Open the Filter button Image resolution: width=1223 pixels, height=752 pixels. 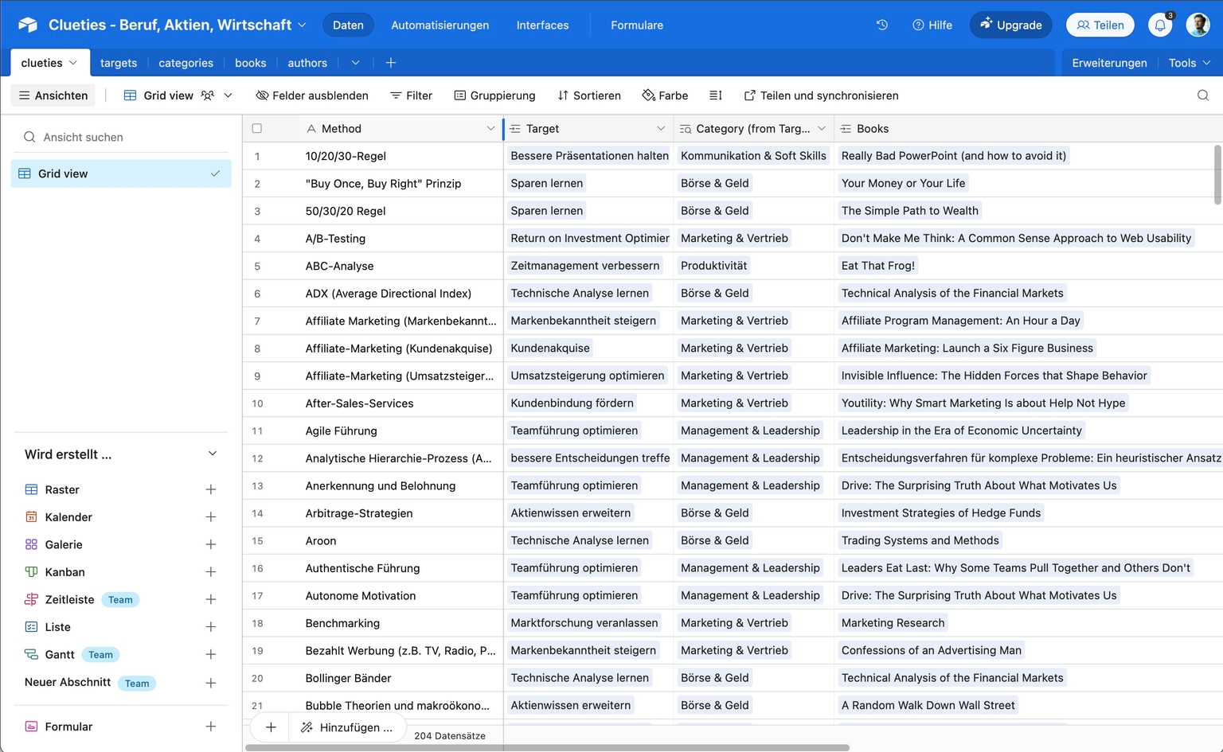pyautogui.click(x=411, y=95)
